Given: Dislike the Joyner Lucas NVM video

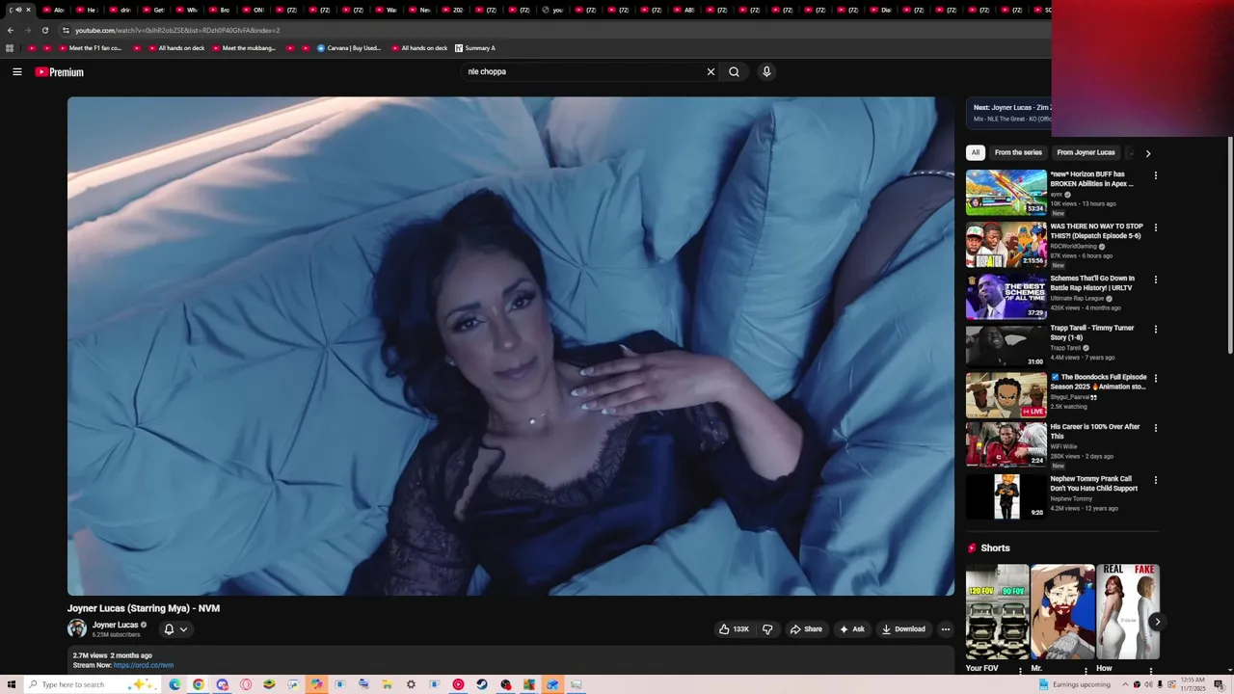Looking at the screenshot, I should point(767,629).
